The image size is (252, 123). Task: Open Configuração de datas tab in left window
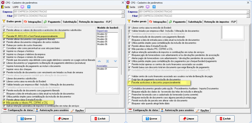(18, 110)
